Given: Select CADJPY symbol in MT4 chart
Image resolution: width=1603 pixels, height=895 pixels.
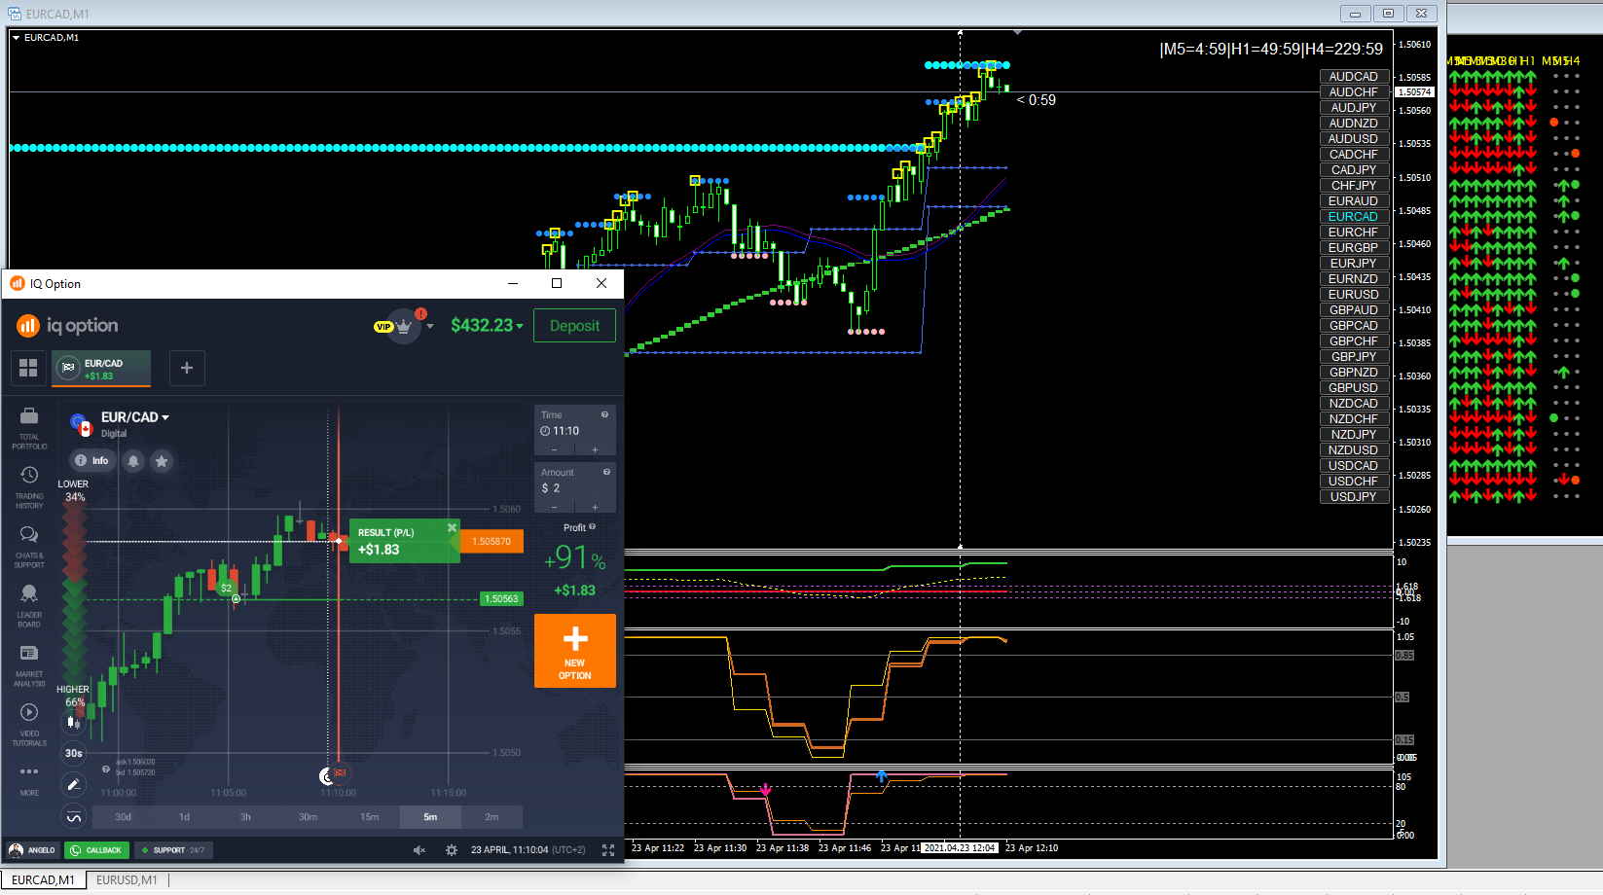Looking at the screenshot, I should (1353, 170).
